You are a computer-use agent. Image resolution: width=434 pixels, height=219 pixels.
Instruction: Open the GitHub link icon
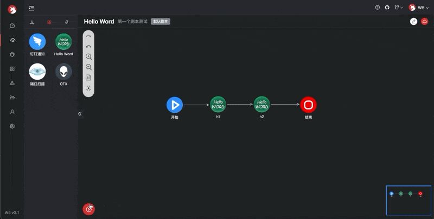pos(387,8)
